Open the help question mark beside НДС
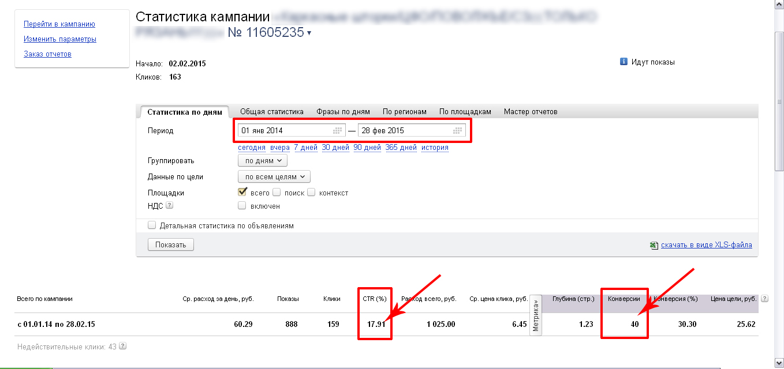784x369 pixels. point(169,205)
